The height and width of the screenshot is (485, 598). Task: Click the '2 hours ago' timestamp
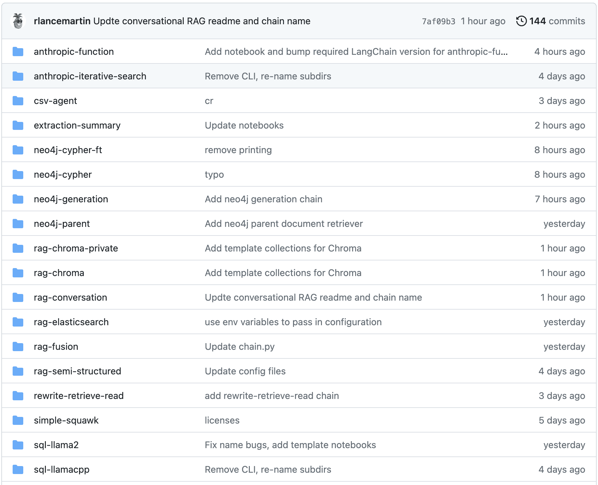(560, 125)
